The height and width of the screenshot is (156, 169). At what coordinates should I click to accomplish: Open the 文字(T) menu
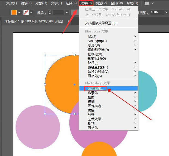(x=56, y=3)
